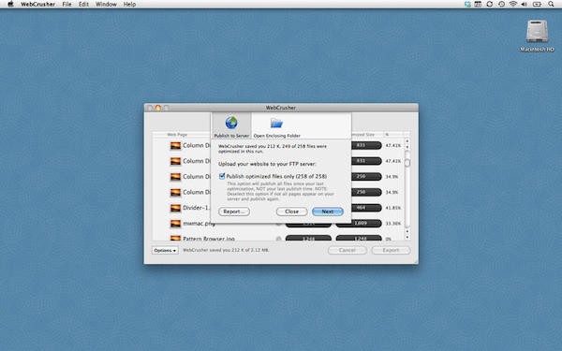The width and height of the screenshot is (562, 351).
Task: Click the battery status icon
Action: [537, 4]
